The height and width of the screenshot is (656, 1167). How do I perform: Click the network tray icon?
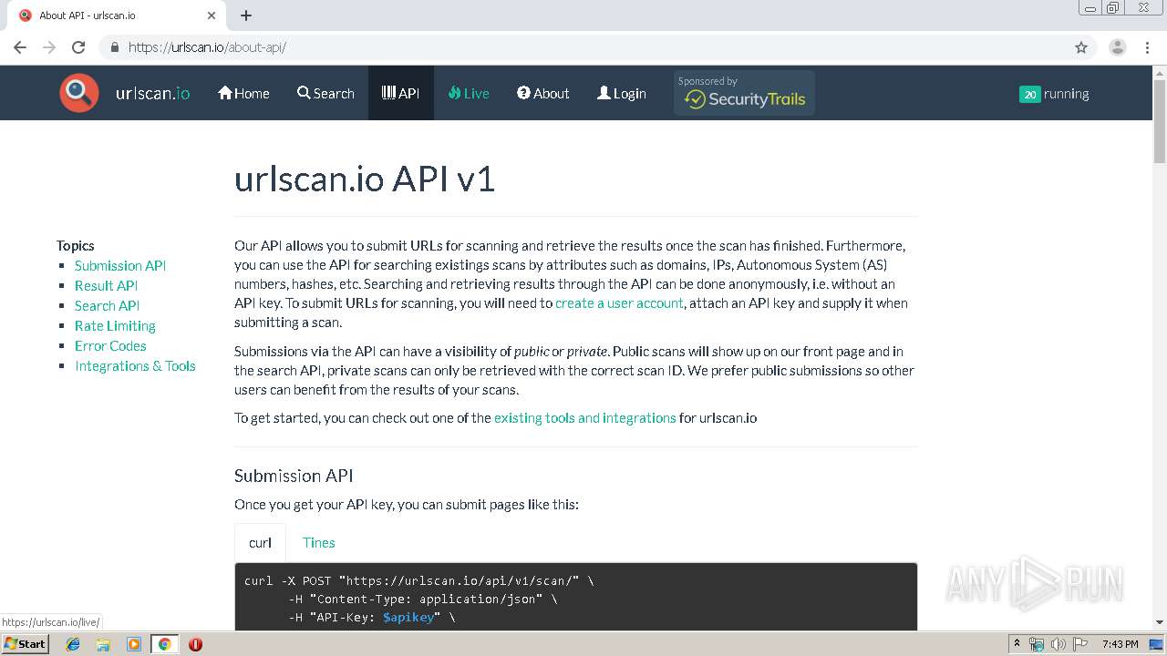pyautogui.click(x=1037, y=644)
